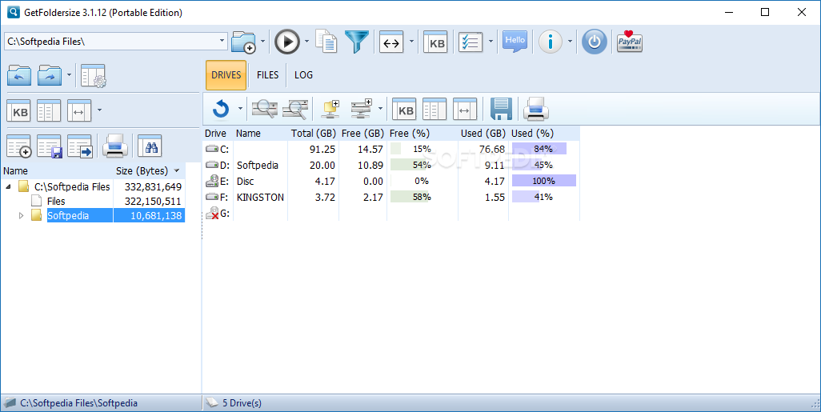The height and width of the screenshot is (412, 821).
Task: Click the single drive magnifier scan icon
Action: pos(265,109)
